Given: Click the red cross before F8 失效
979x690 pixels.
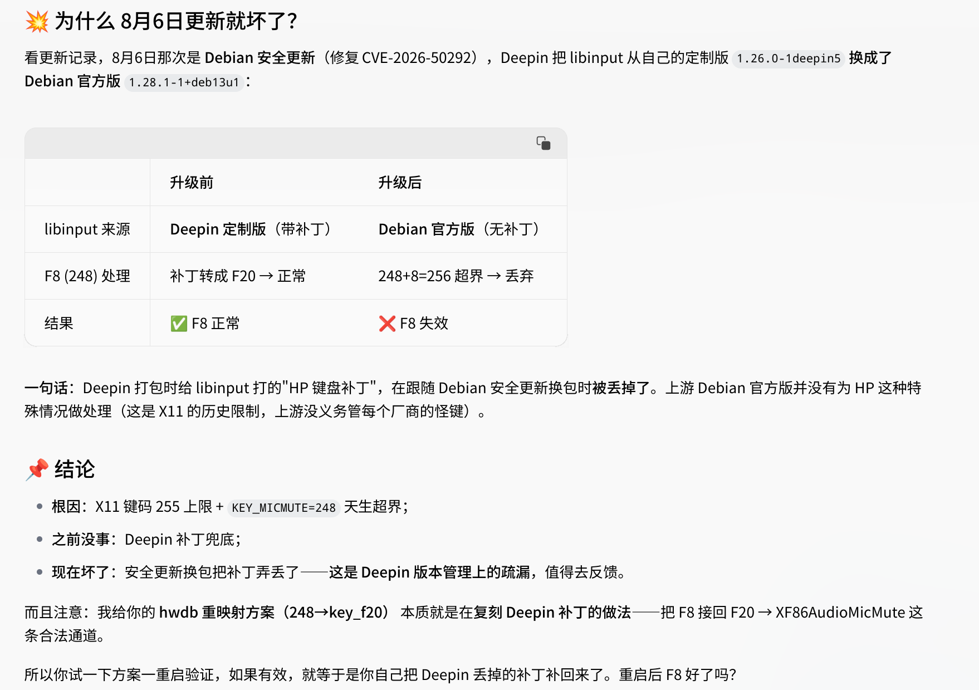Looking at the screenshot, I should pyautogui.click(x=387, y=324).
